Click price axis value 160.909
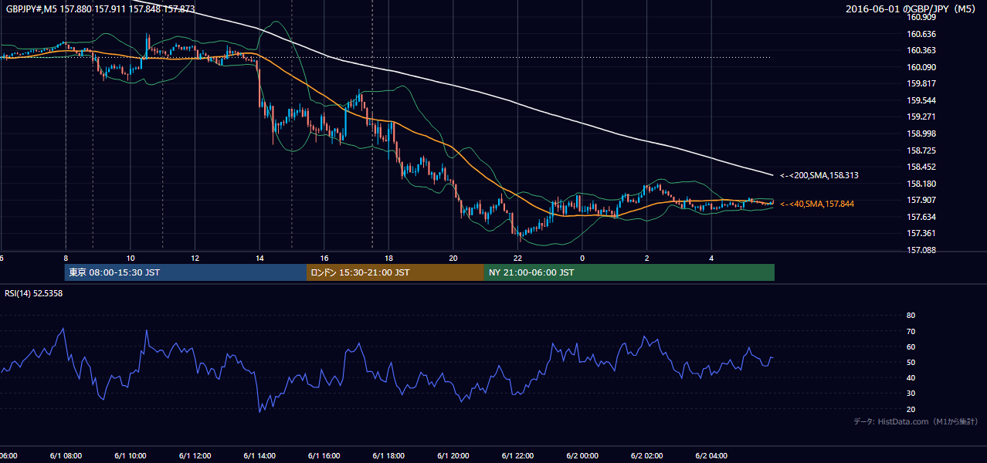The width and height of the screenshot is (987, 463). pos(922,17)
